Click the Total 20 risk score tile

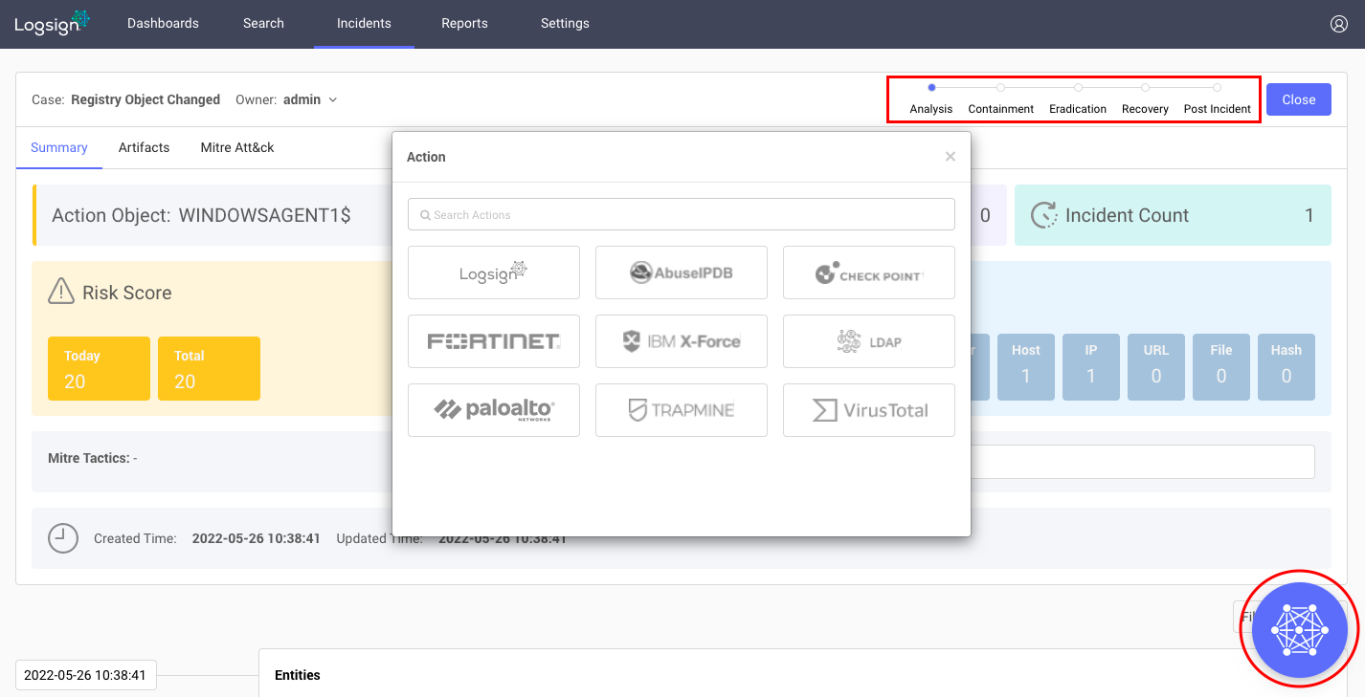click(x=209, y=368)
